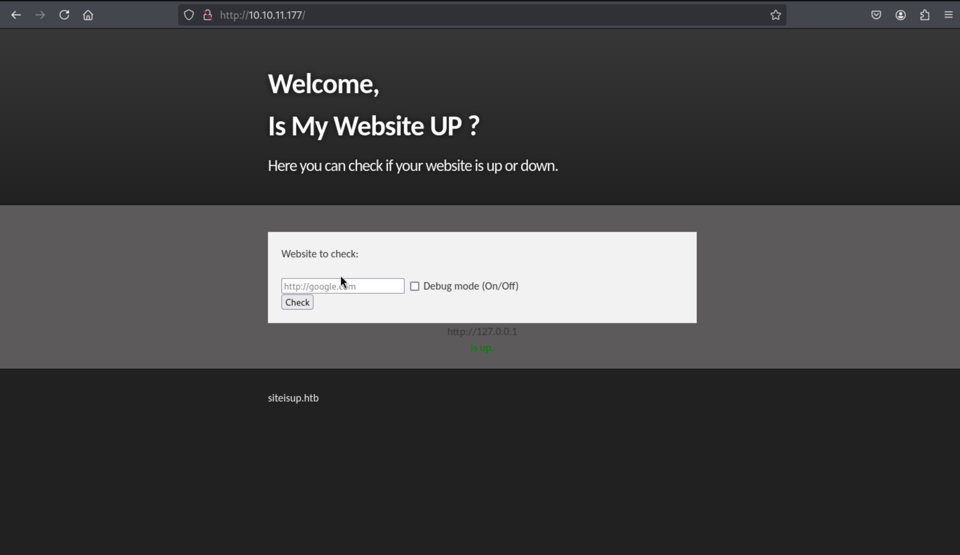Go to the browser home page
Image resolution: width=960 pixels, height=555 pixels.
(x=88, y=15)
